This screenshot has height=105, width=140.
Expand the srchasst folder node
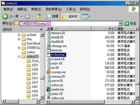[19, 35]
